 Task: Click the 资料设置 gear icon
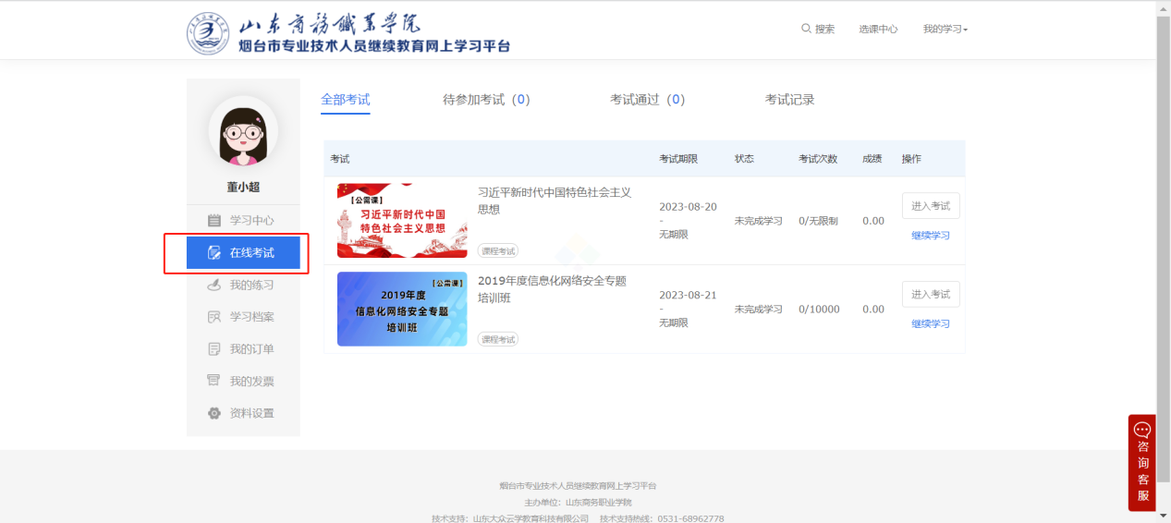point(214,413)
